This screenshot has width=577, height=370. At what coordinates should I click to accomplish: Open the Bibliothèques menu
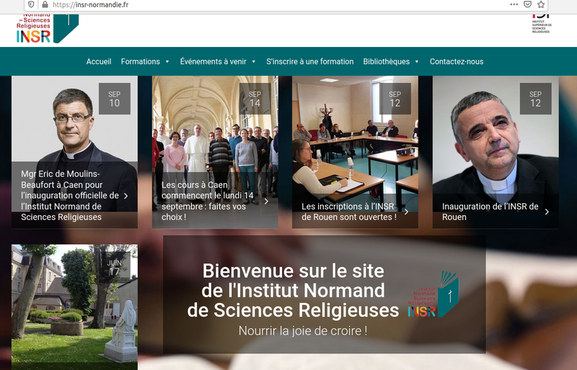[387, 61]
